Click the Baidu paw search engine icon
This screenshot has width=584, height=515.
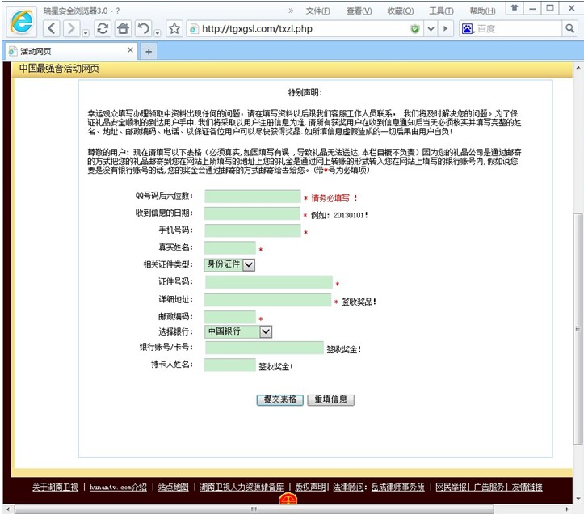467,29
